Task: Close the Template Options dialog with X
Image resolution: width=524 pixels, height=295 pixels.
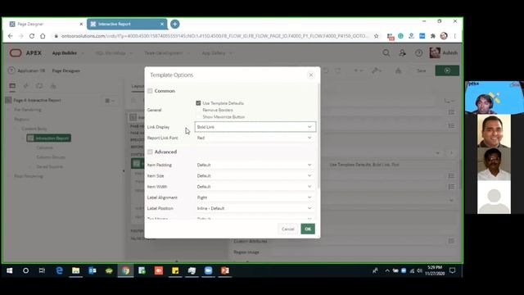Action: click(x=311, y=75)
